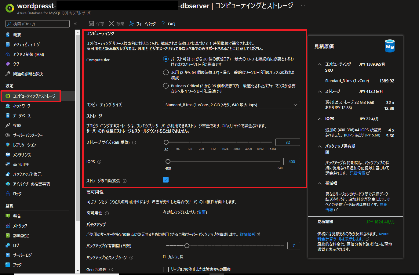The height and width of the screenshot is (275, 419).
Task: Open the 警告 alerts icon
Action: click(x=8, y=216)
